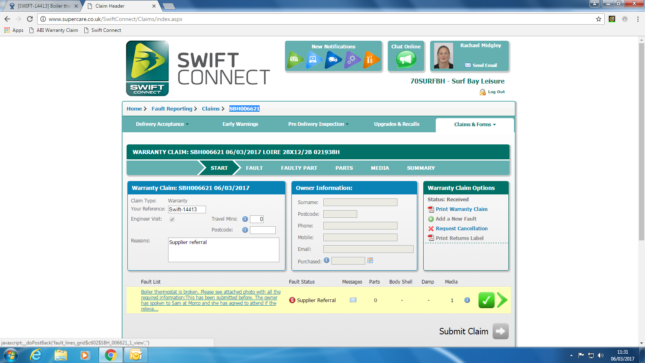Start a chat with the megaphone icon
645x363 pixels.
pos(406,60)
